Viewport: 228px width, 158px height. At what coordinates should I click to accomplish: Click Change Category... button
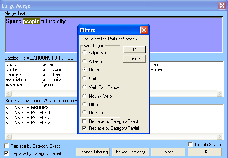point(130,152)
